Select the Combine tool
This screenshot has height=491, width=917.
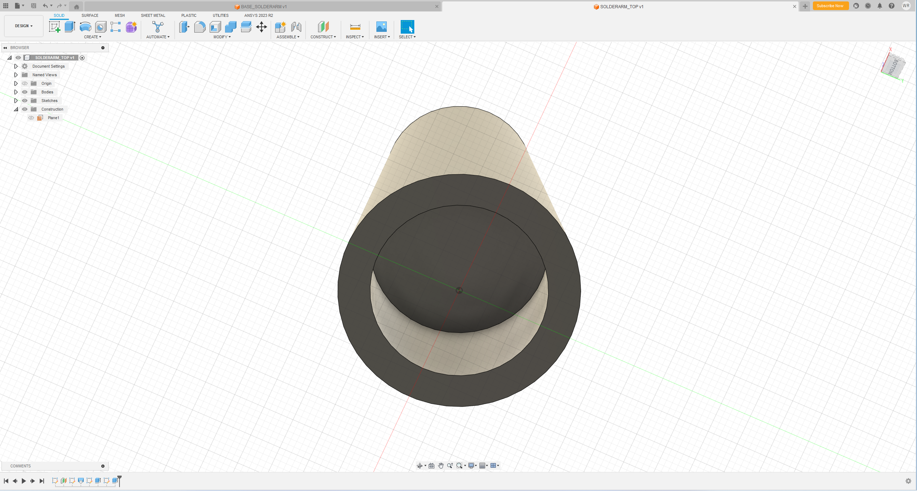coord(230,27)
